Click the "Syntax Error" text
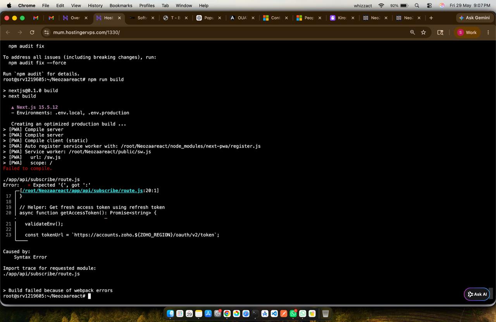This screenshot has width=496, height=322. pos(30,257)
